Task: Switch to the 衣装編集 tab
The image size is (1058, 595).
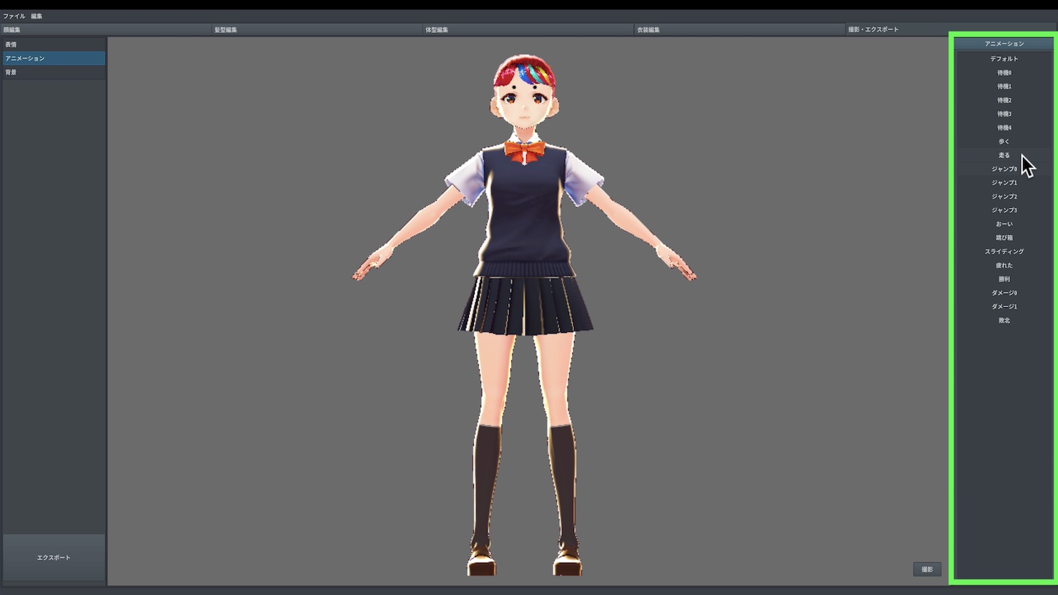Action: pyautogui.click(x=739, y=29)
